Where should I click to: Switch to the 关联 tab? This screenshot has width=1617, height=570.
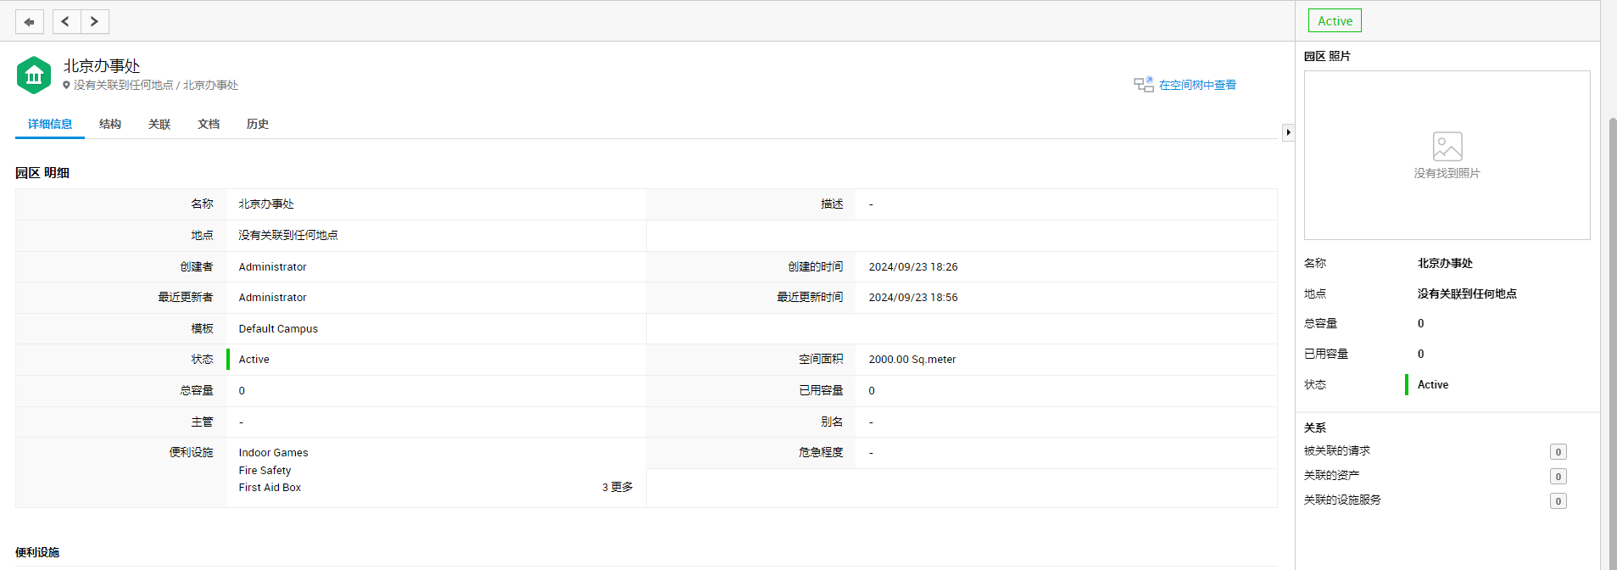pos(159,124)
